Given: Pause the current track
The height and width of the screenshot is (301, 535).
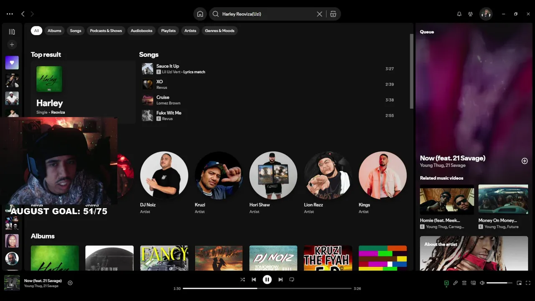Looking at the screenshot, I should coord(267,280).
